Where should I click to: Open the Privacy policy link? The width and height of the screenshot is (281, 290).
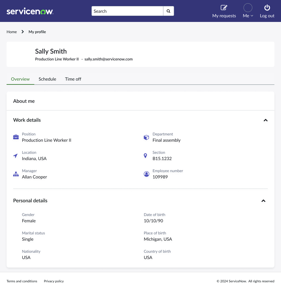(x=54, y=281)
